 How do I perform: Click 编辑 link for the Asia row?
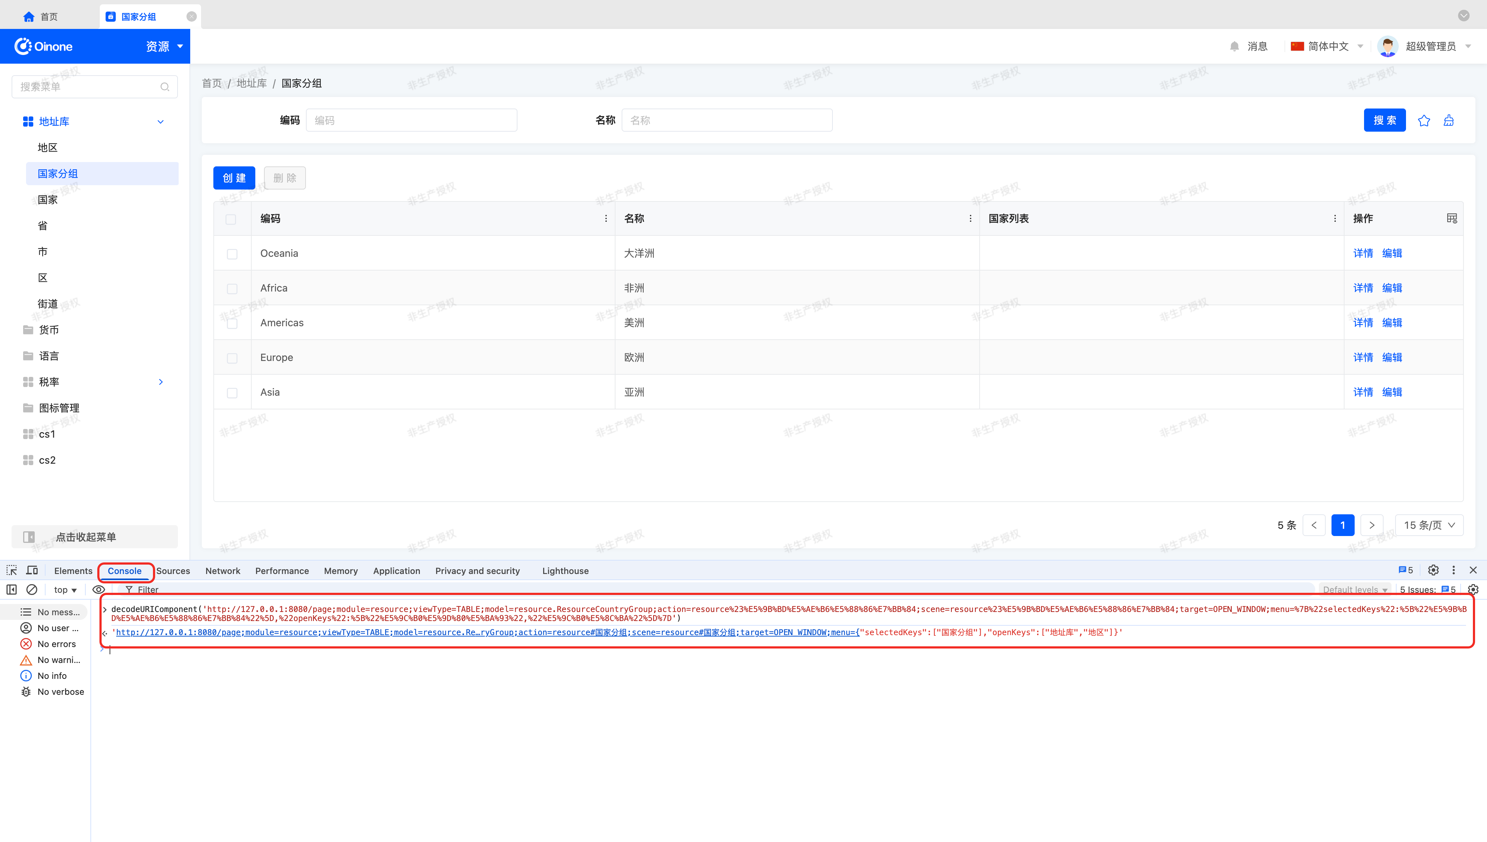pos(1392,392)
